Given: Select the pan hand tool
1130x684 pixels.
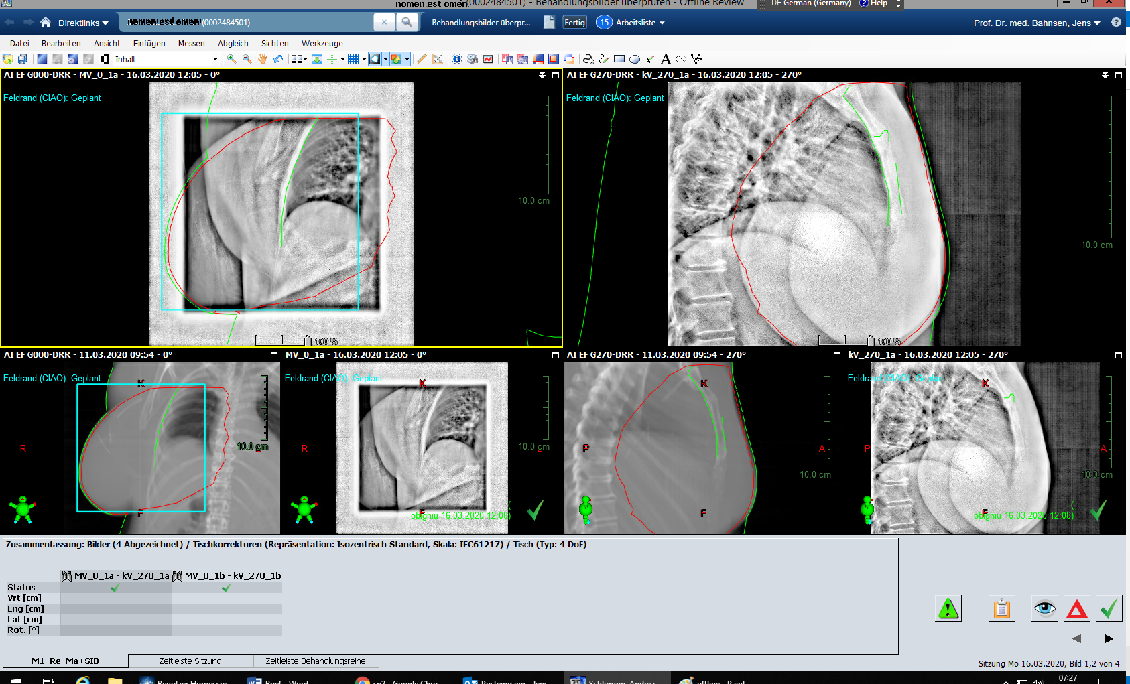Looking at the screenshot, I should (263, 59).
